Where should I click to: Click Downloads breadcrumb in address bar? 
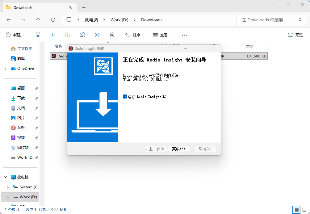(x=152, y=20)
